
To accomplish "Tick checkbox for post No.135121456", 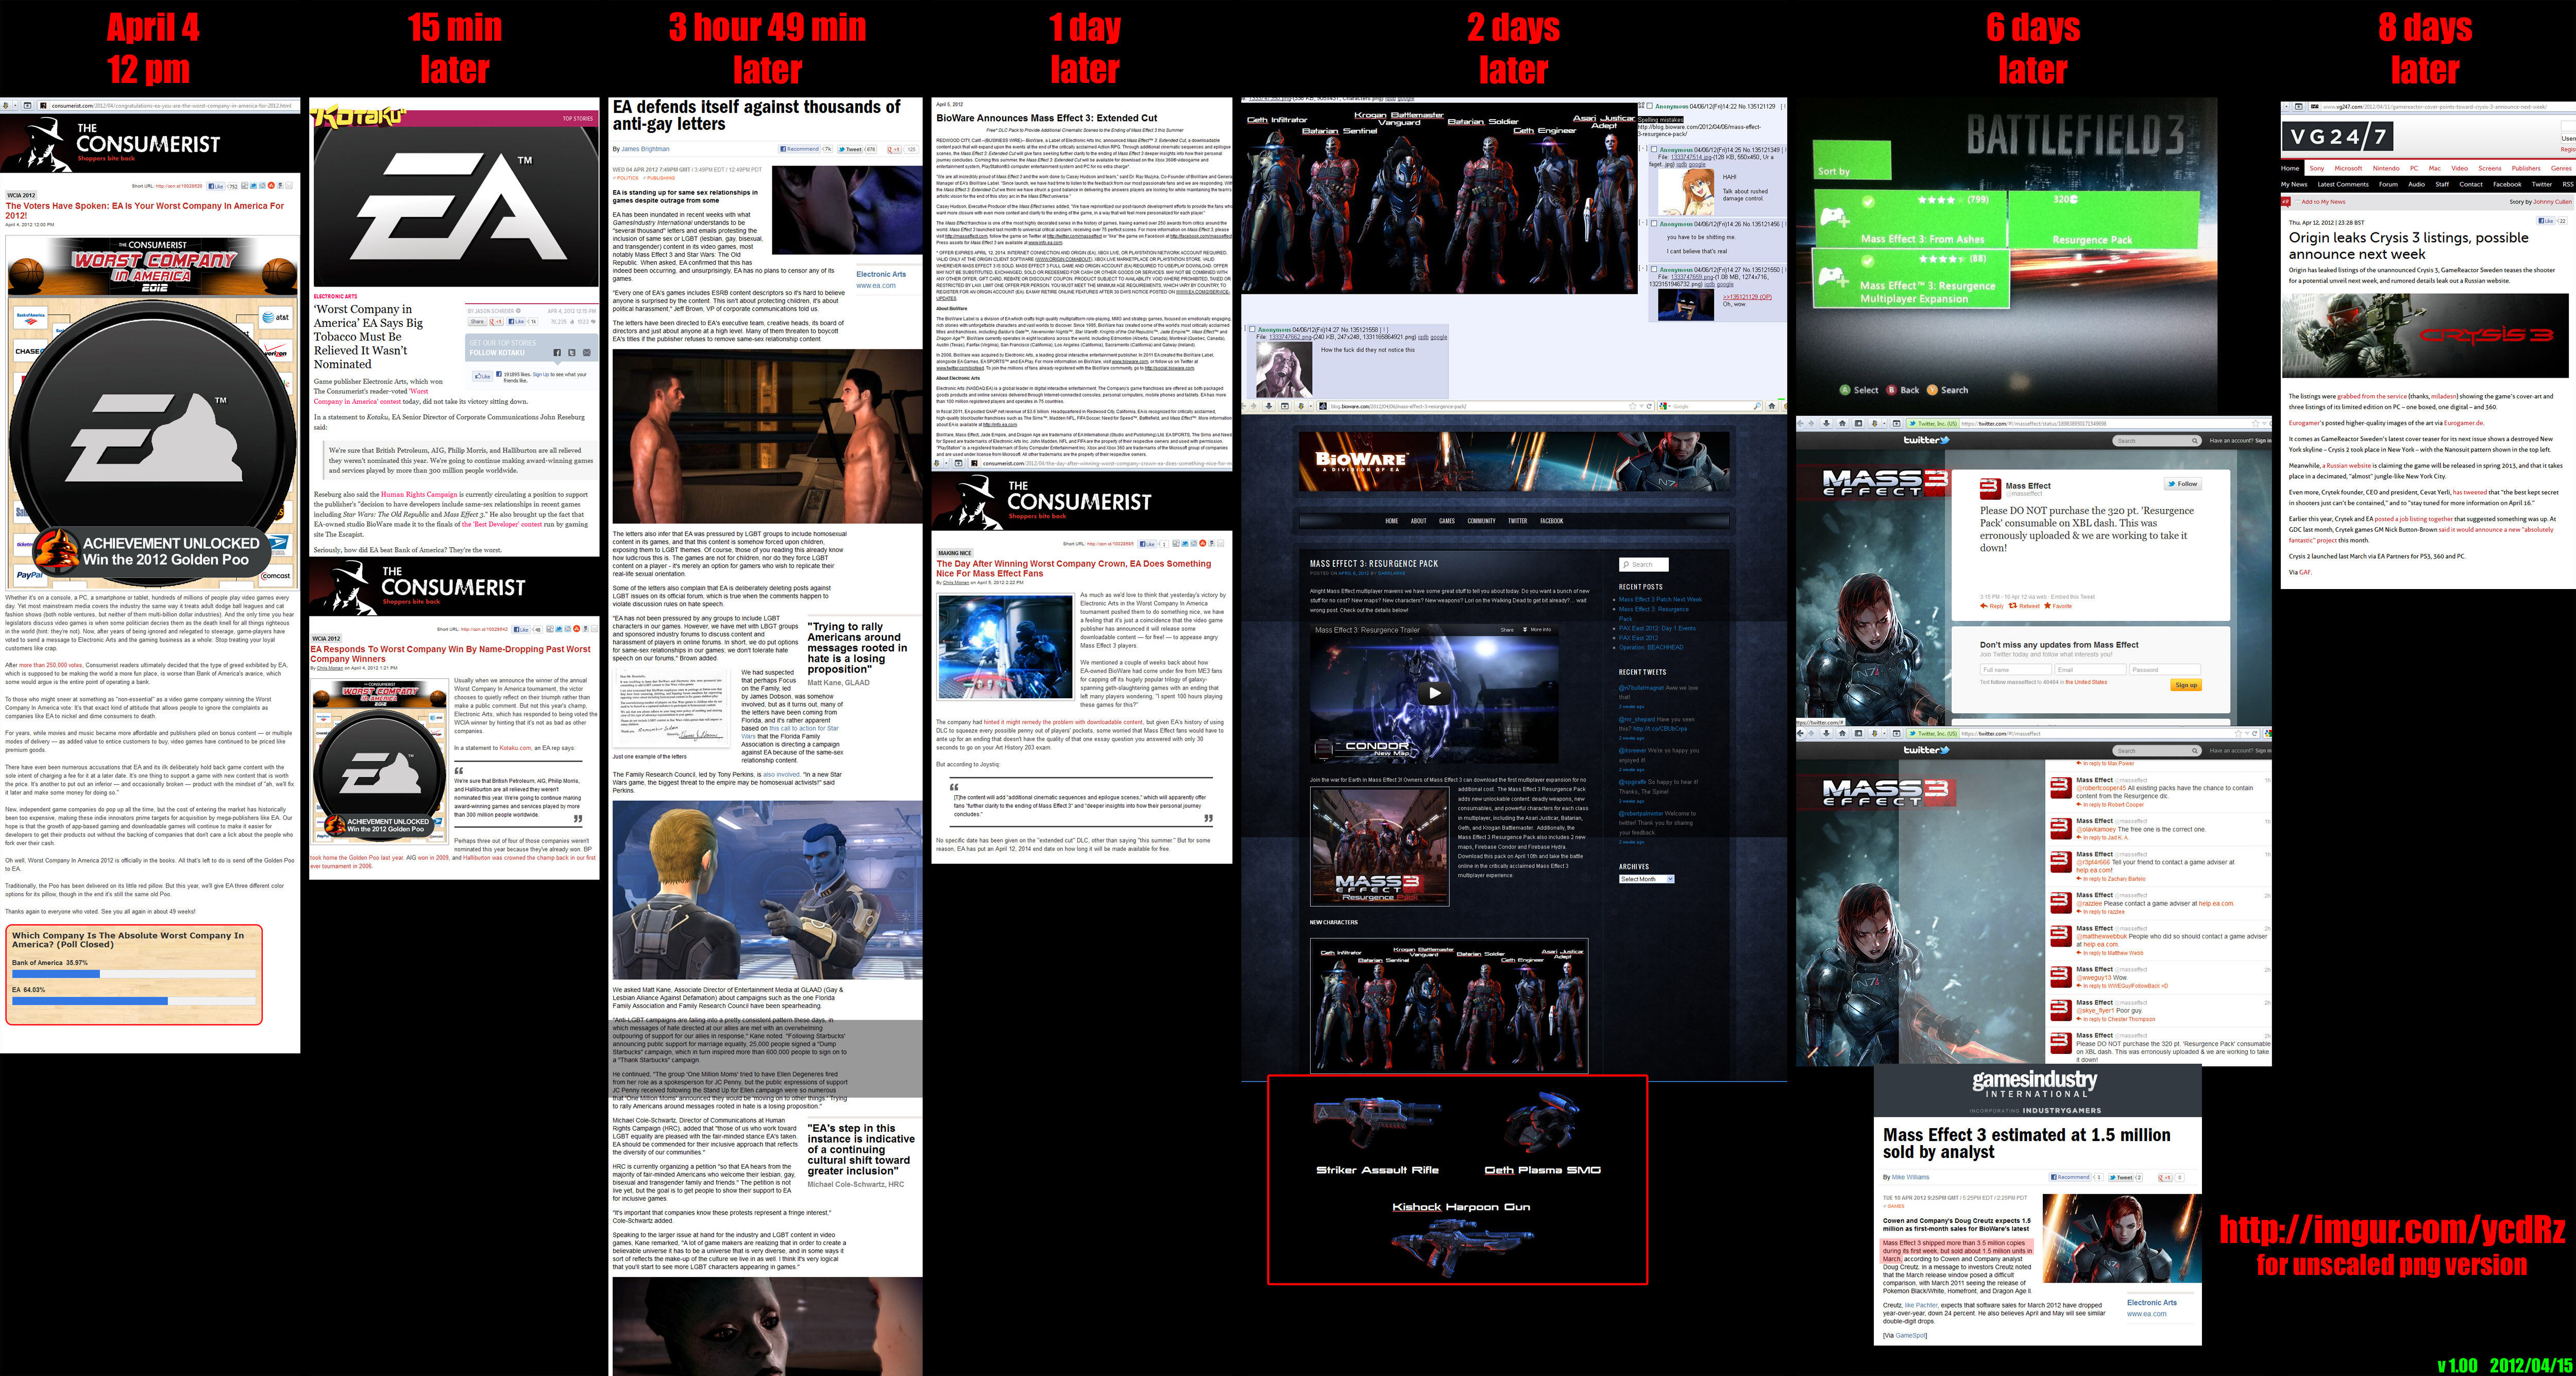I will pyautogui.click(x=1655, y=224).
